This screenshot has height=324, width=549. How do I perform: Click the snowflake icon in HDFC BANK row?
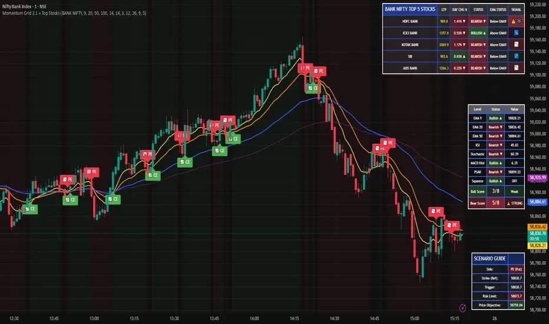[x=519, y=21]
